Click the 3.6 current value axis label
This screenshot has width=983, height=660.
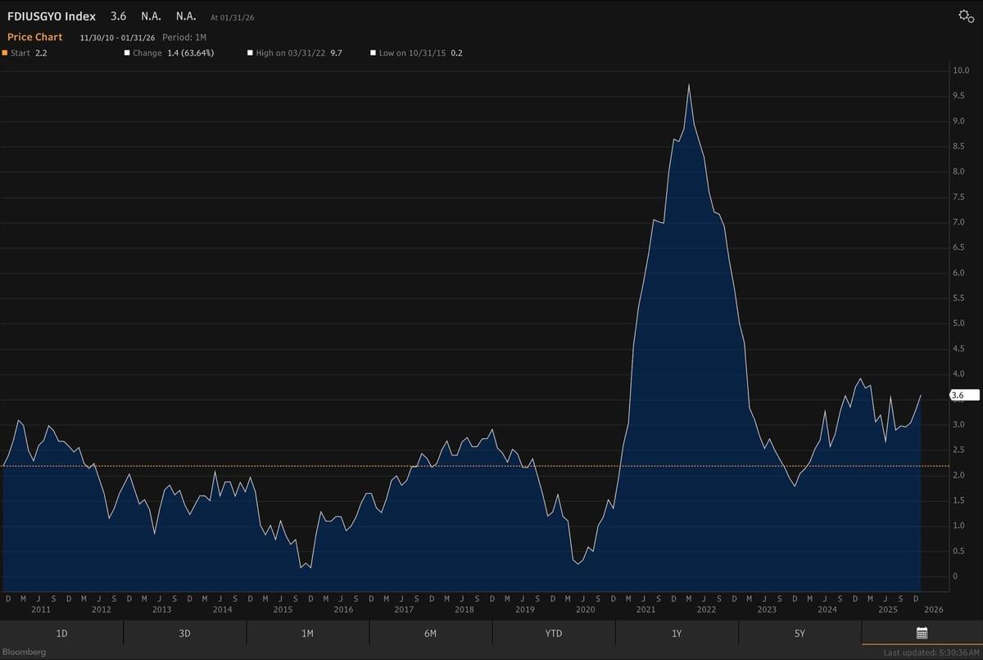click(958, 396)
